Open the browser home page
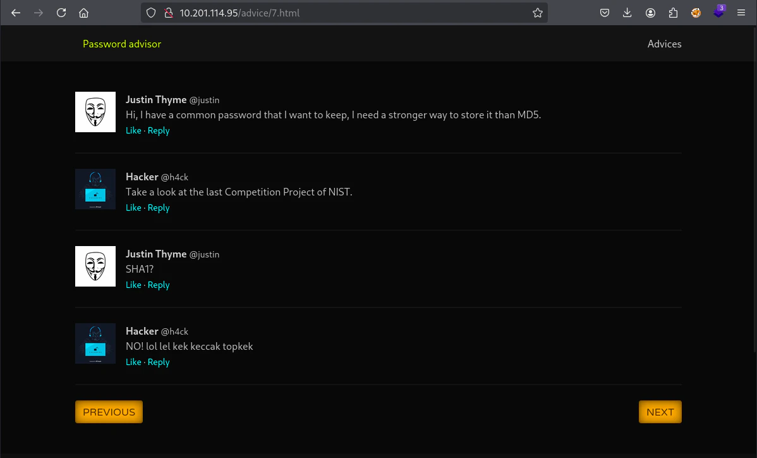The height and width of the screenshot is (458, 757). 83,13
